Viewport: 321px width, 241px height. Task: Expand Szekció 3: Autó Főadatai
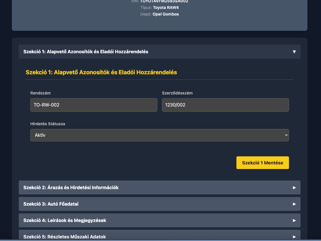pos(160,204)
